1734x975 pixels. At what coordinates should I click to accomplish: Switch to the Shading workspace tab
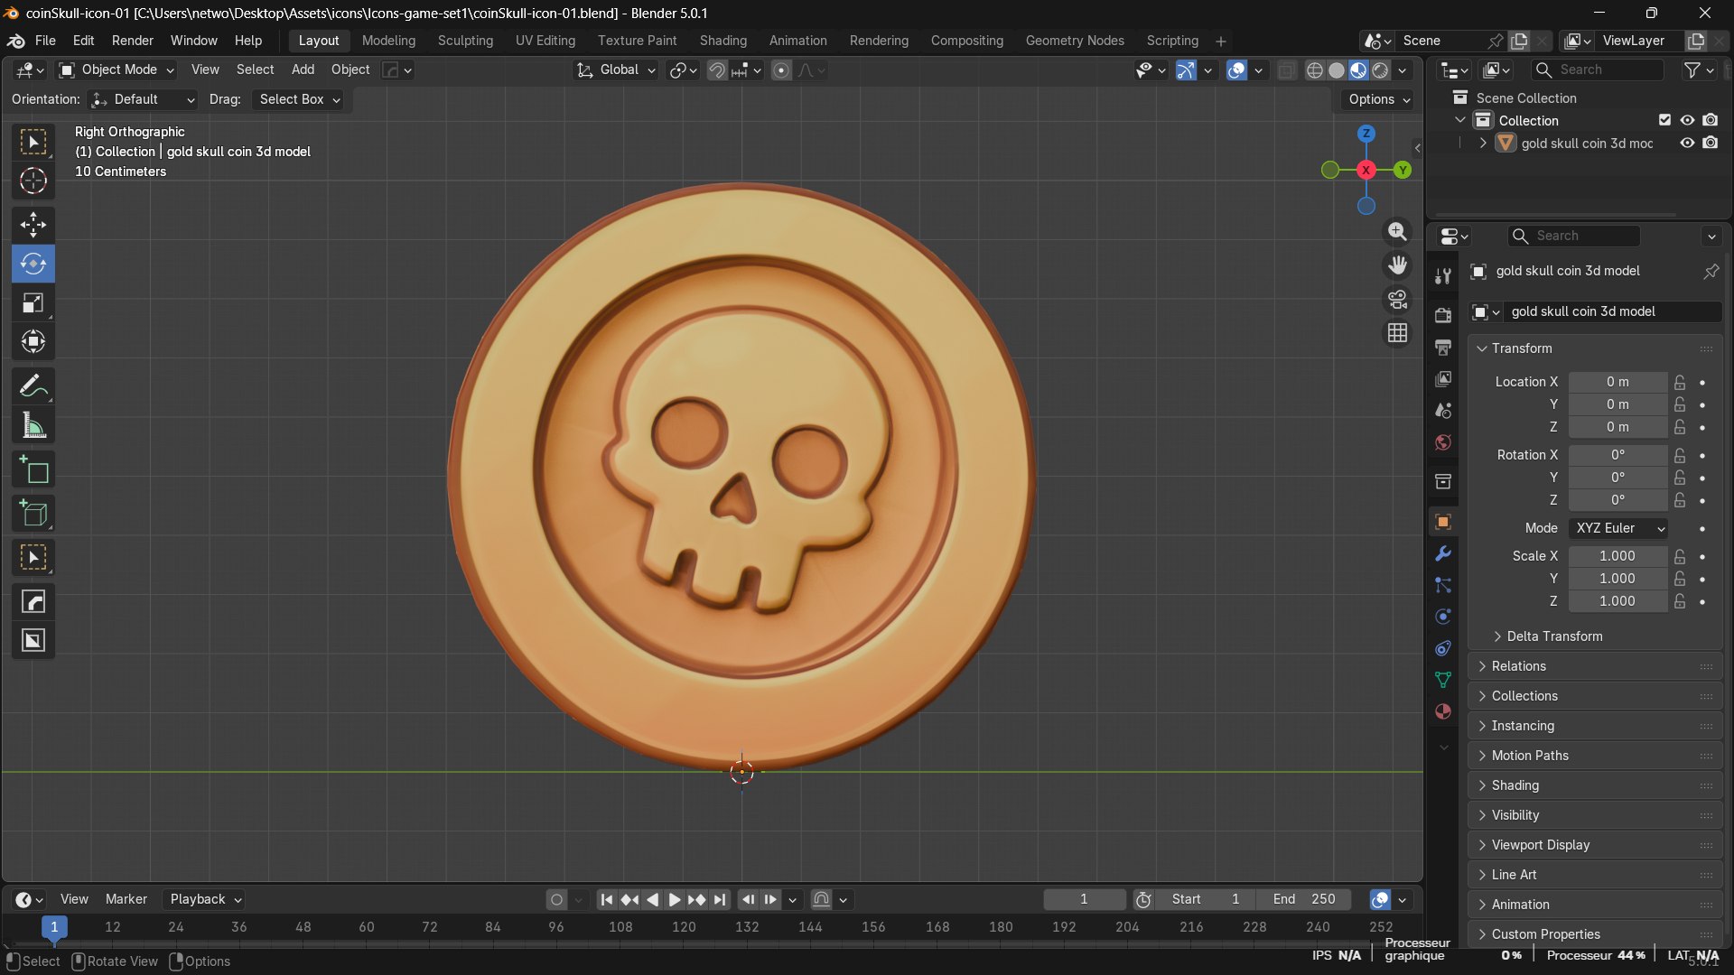[722, 41]
